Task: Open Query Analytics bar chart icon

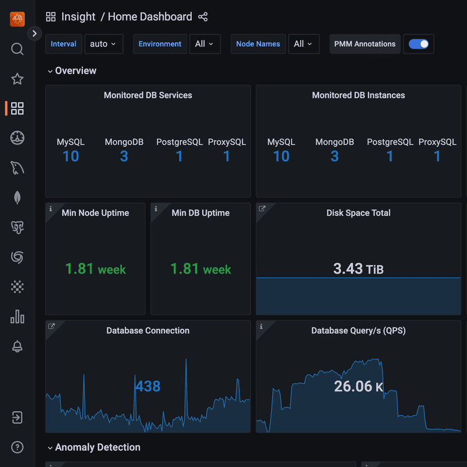Action: pyautogui.click(x=17, y=317)
